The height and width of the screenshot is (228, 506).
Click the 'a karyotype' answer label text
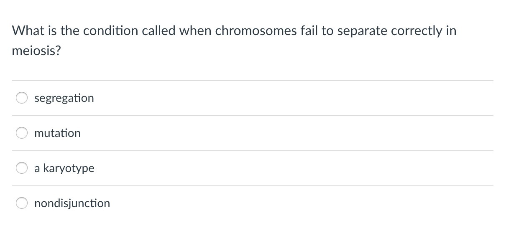pyautogui.click(x=64, y=168)
